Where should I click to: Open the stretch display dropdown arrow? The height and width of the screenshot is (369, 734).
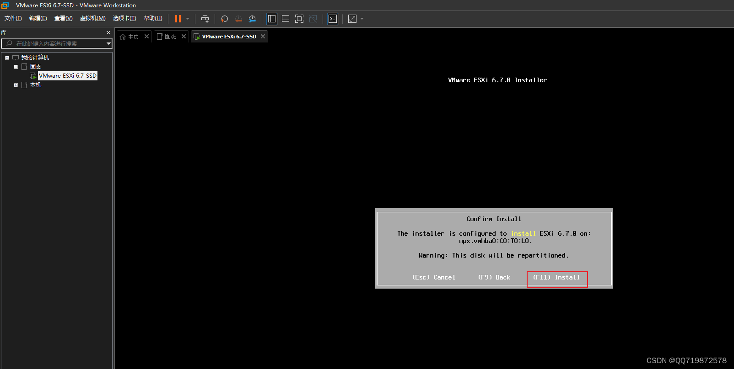[362, 19]
